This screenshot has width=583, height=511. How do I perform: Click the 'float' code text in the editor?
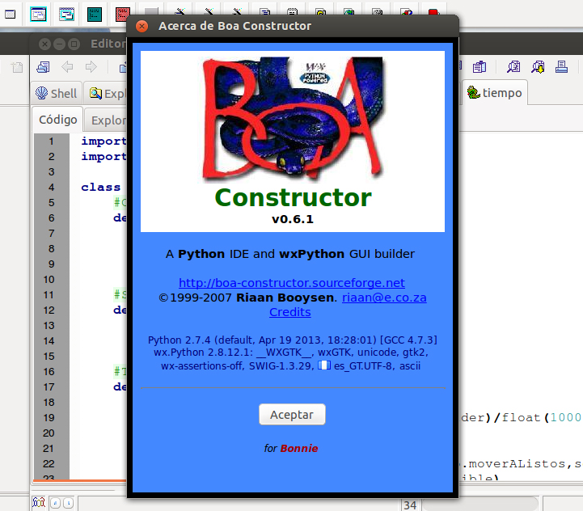521,418
